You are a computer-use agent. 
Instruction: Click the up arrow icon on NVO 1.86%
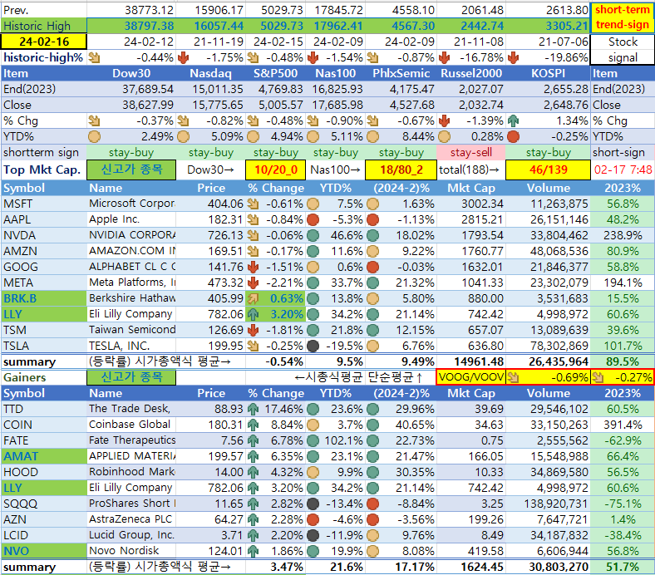(253, 551)
